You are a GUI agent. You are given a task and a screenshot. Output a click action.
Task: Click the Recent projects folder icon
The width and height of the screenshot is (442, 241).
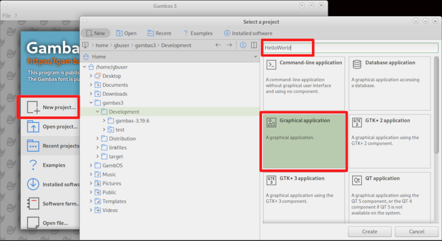tap(33, 146)
